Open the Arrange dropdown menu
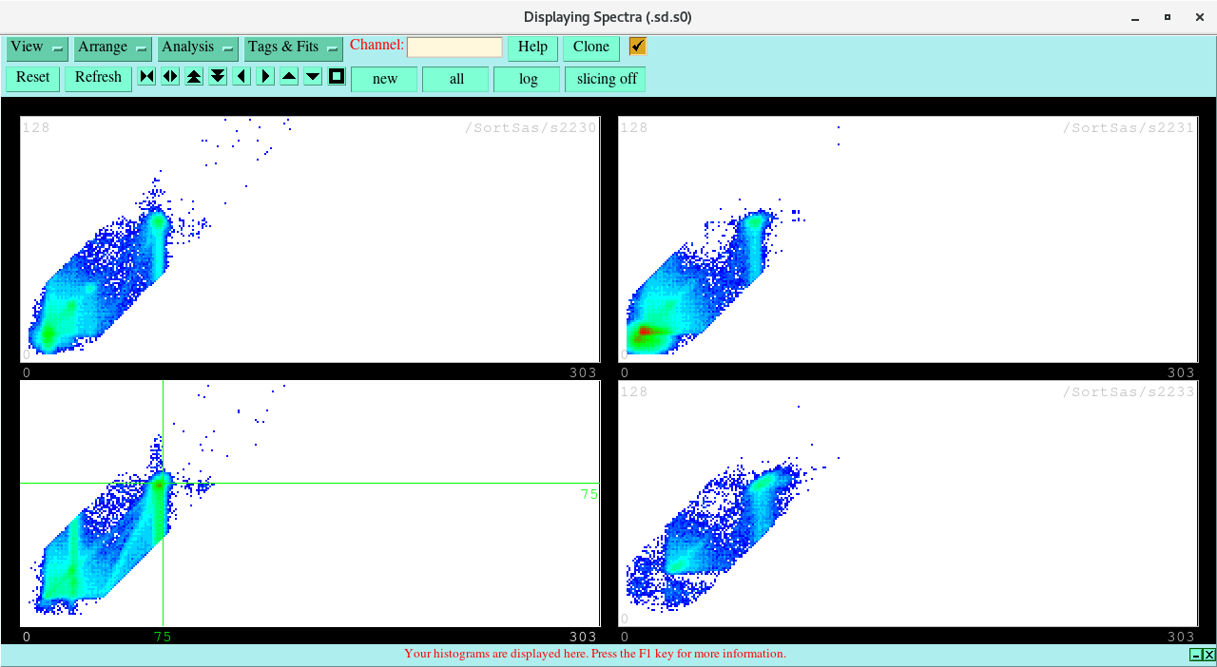The height and width of the screenshot is (667, 1217). pos(111,47)
